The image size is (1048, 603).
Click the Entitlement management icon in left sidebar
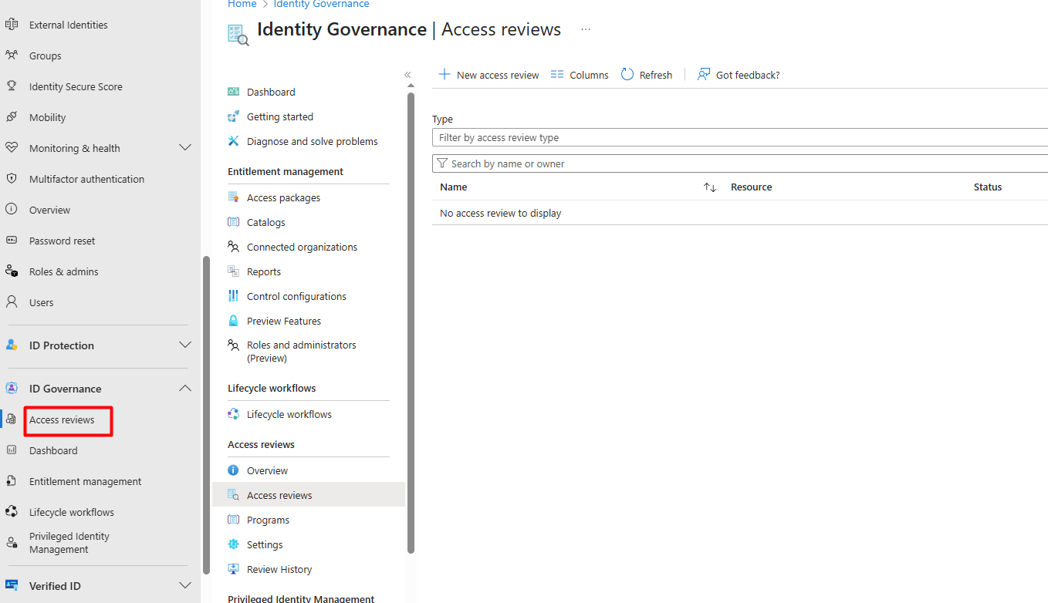[12, 481]
